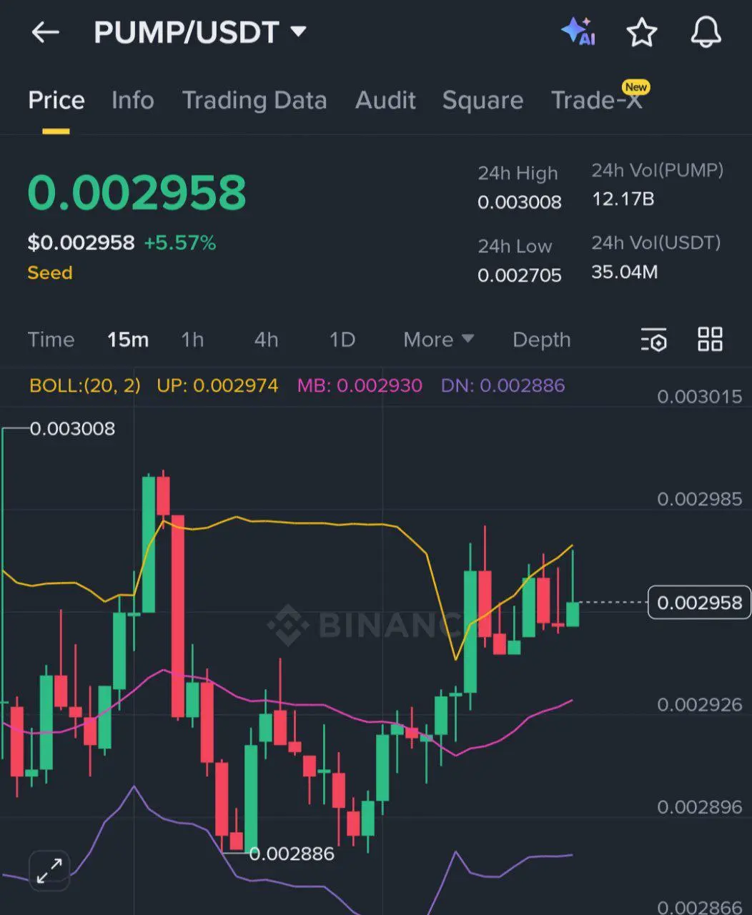752x915 pixels.
Task: Open the grid layout icon
Action: click(x=710, y=340)
